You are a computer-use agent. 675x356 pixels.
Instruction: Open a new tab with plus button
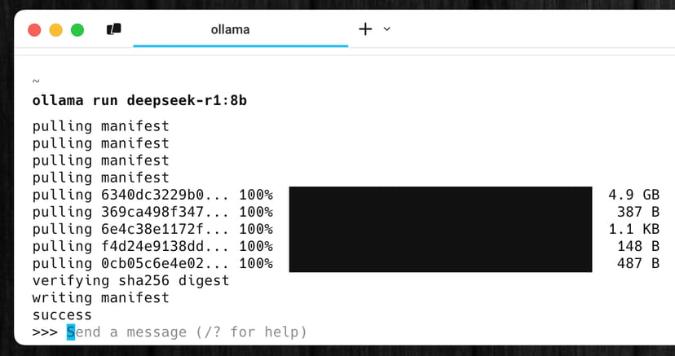click(365, 29)
